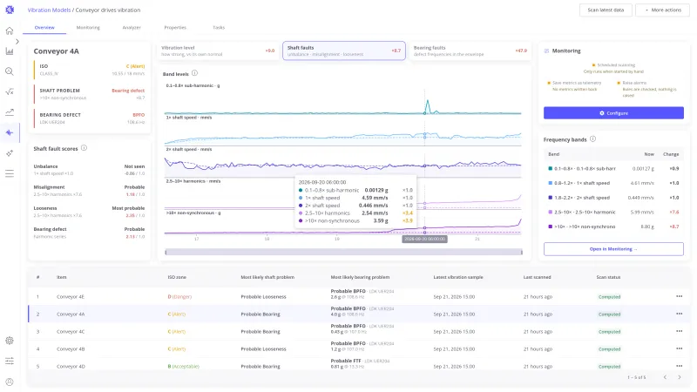Open the bar chart sidebar icon
697x392 pixels.
pos(10,51)
